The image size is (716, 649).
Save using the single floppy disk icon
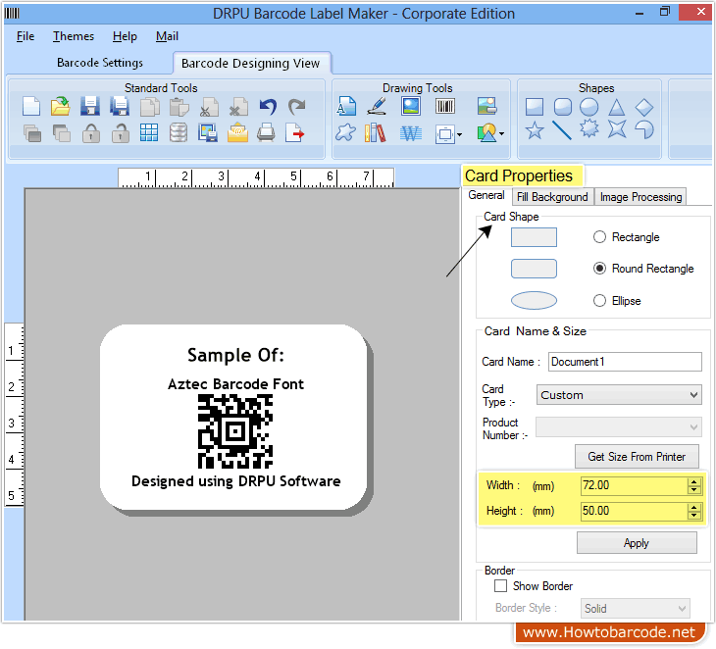click(x=90, y=106)
